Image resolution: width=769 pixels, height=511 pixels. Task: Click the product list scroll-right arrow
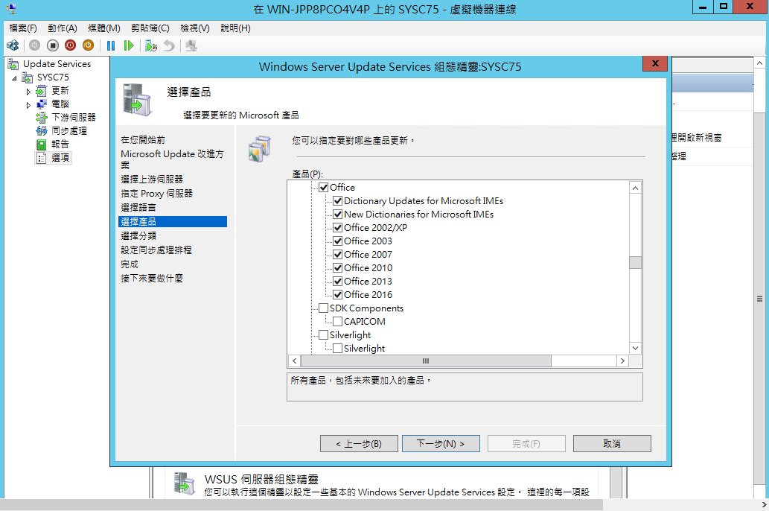pos(622,361)
